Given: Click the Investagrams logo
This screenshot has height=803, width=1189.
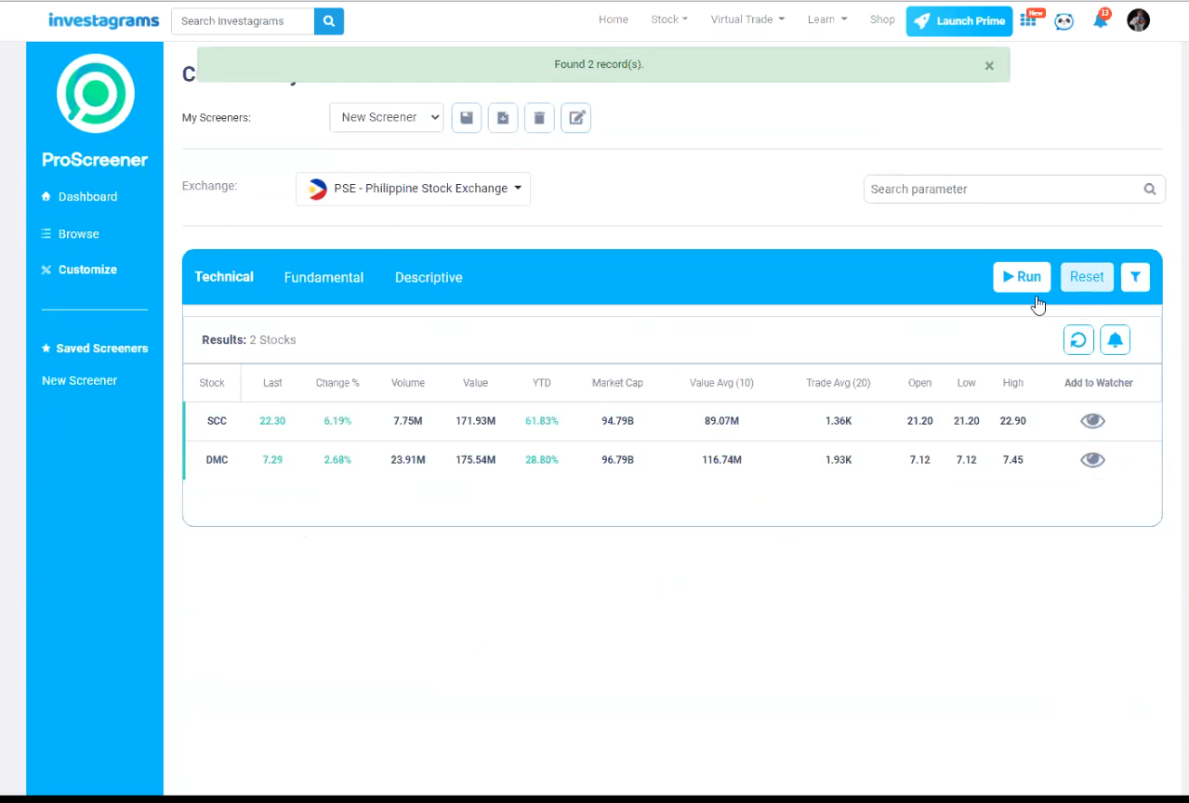Looking at the screenshot, I should (104, 20).
